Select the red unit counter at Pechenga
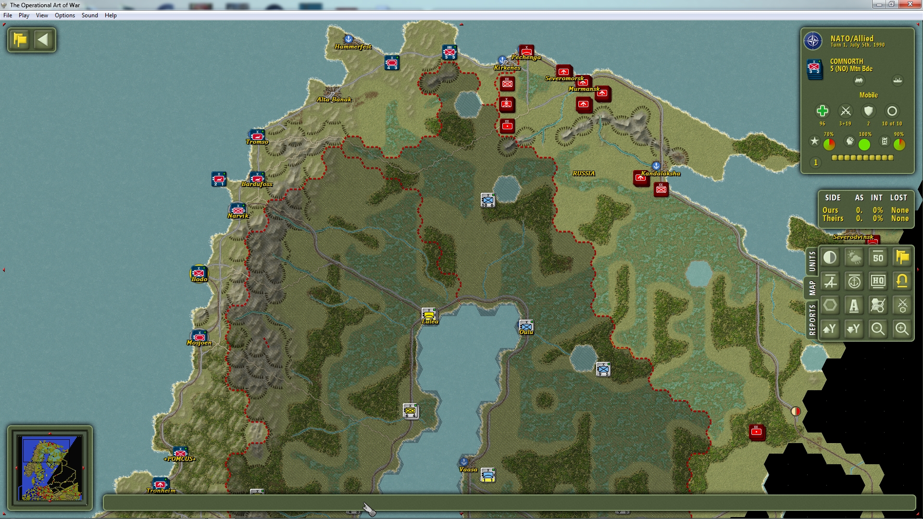Screen dimensions: 923x519 (526, 51)
